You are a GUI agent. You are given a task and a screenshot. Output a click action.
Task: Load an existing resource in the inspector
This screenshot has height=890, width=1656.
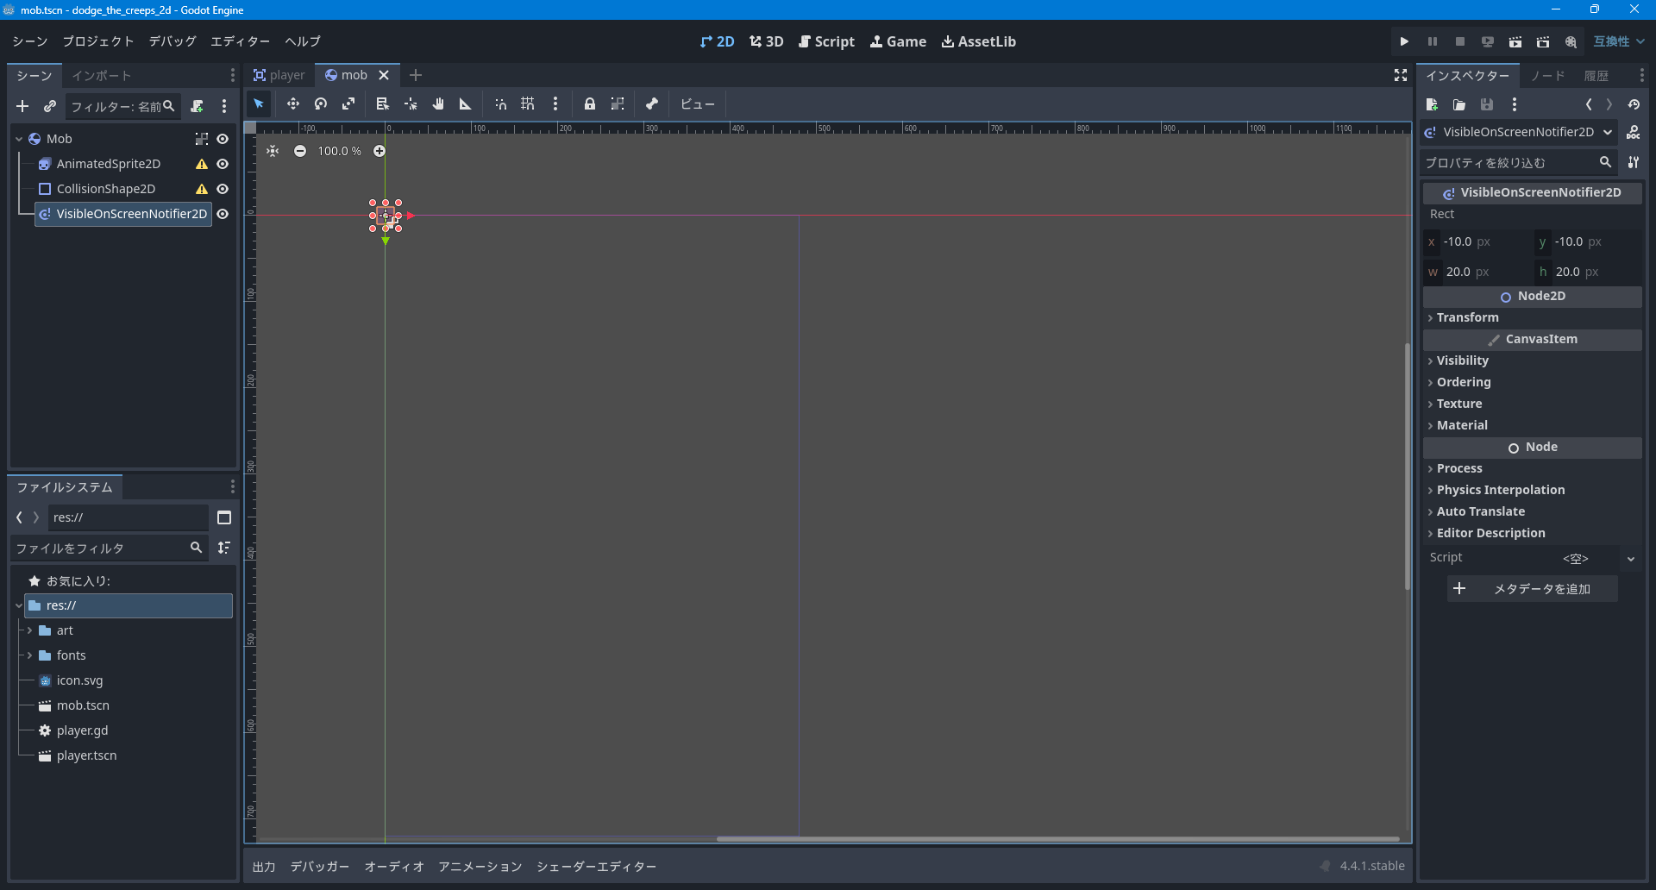[1459, 104]
